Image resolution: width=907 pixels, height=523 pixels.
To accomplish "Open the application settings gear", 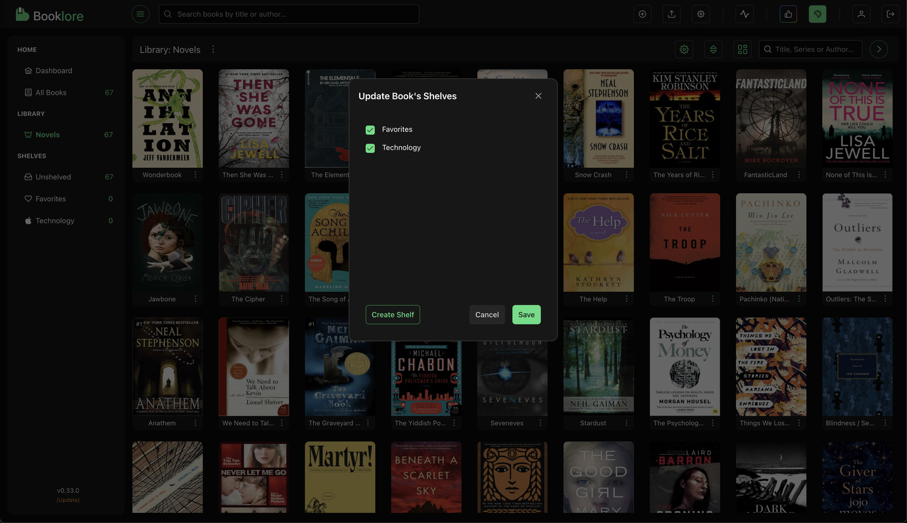I will point(700,14).
